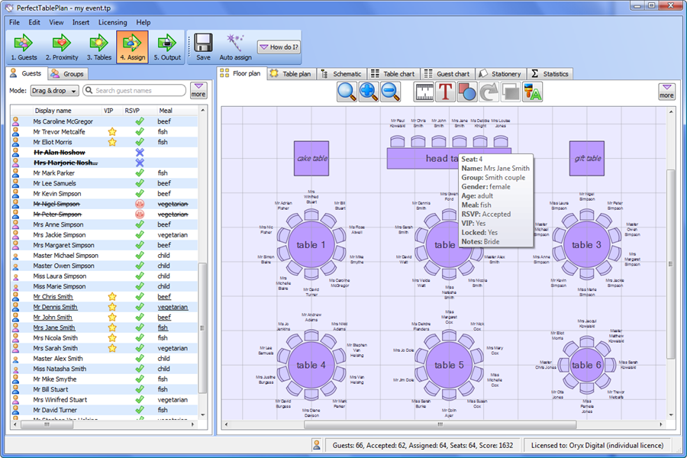Screen dimensions: 687x458
Task: Click the guest icon in the status bar
Action: [x=316, y=445]
